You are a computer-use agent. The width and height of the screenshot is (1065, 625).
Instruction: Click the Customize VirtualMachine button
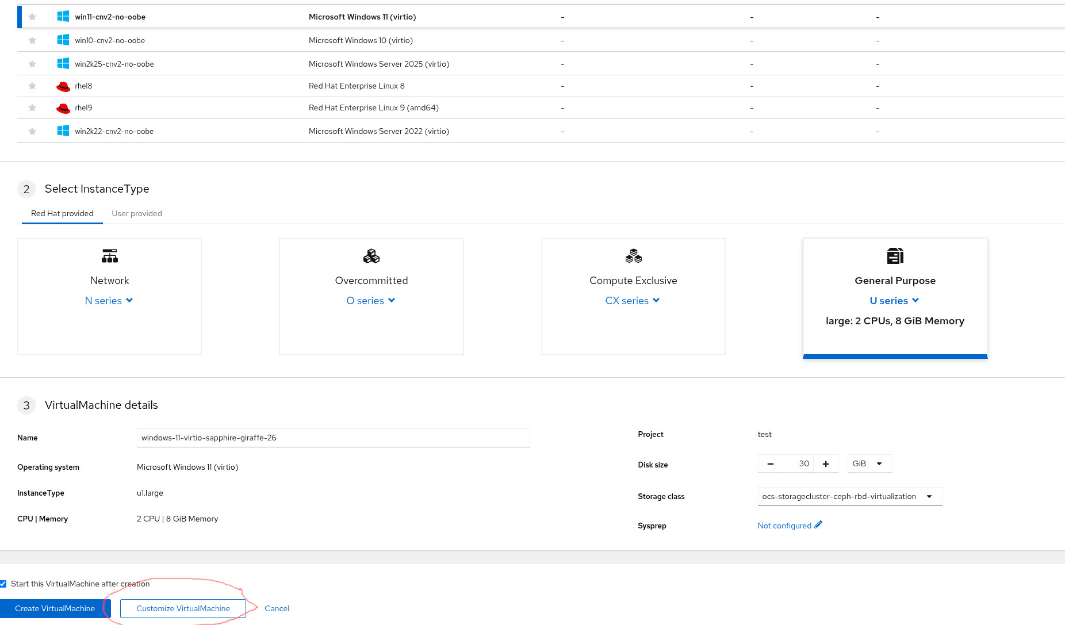[183, 608]
